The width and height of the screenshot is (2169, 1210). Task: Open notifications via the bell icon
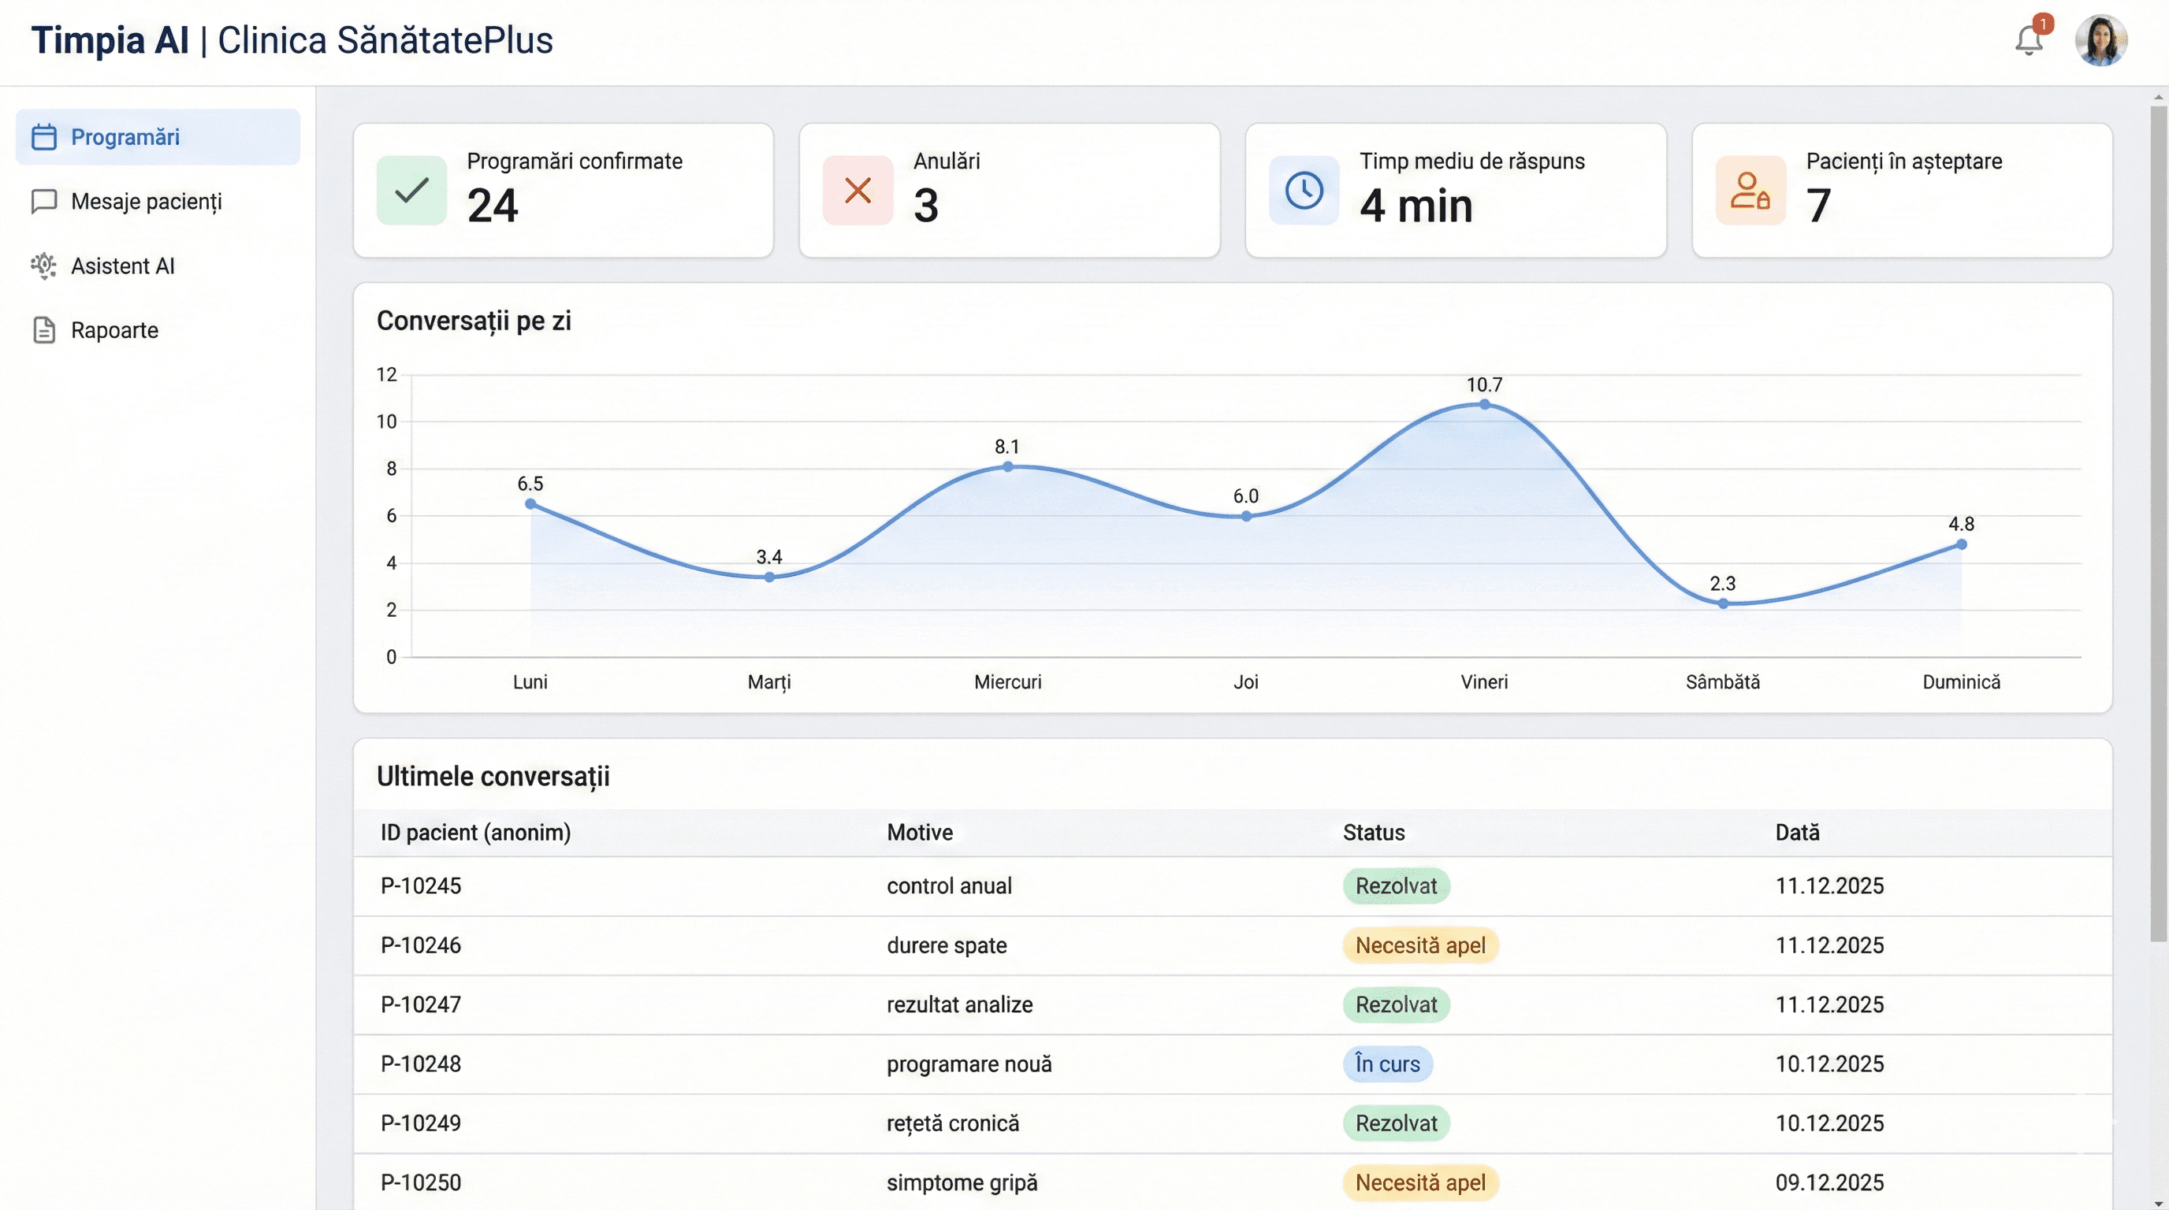coord(2028,39)
